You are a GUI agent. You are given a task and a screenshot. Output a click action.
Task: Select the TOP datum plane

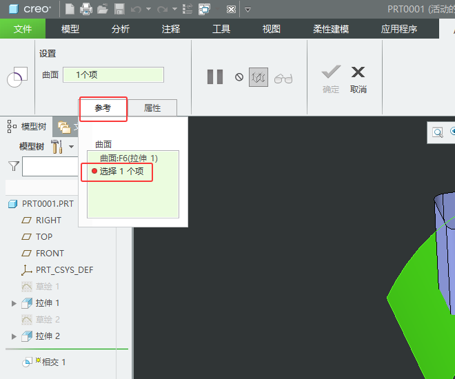click(44, 237)
